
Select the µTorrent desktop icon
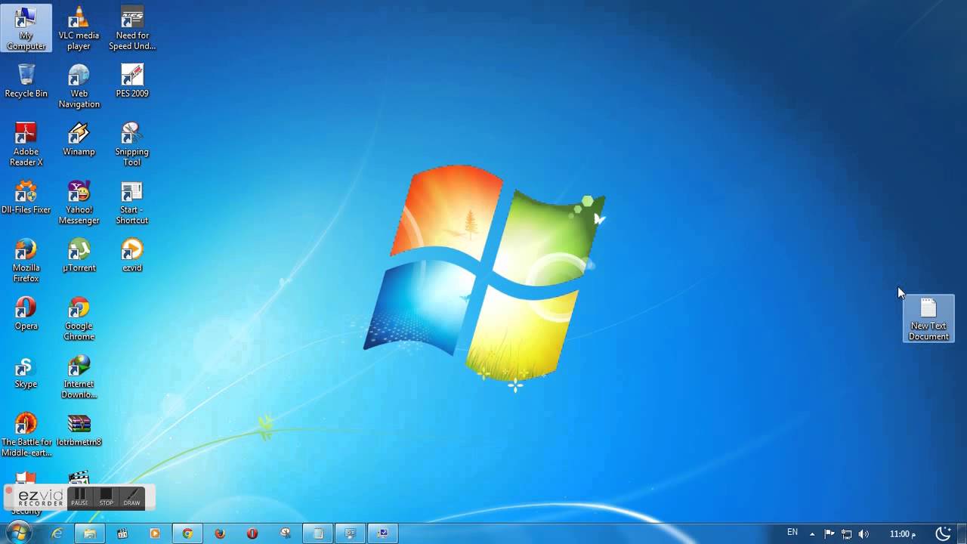coord(79,255)
